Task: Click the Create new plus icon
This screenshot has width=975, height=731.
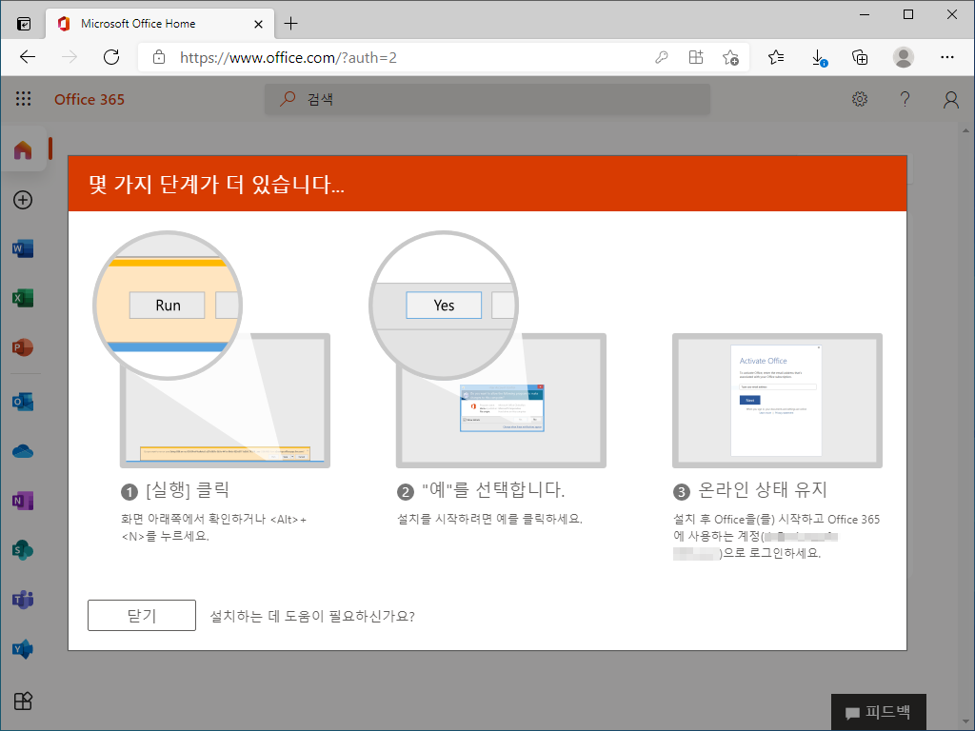Action: 23,200
